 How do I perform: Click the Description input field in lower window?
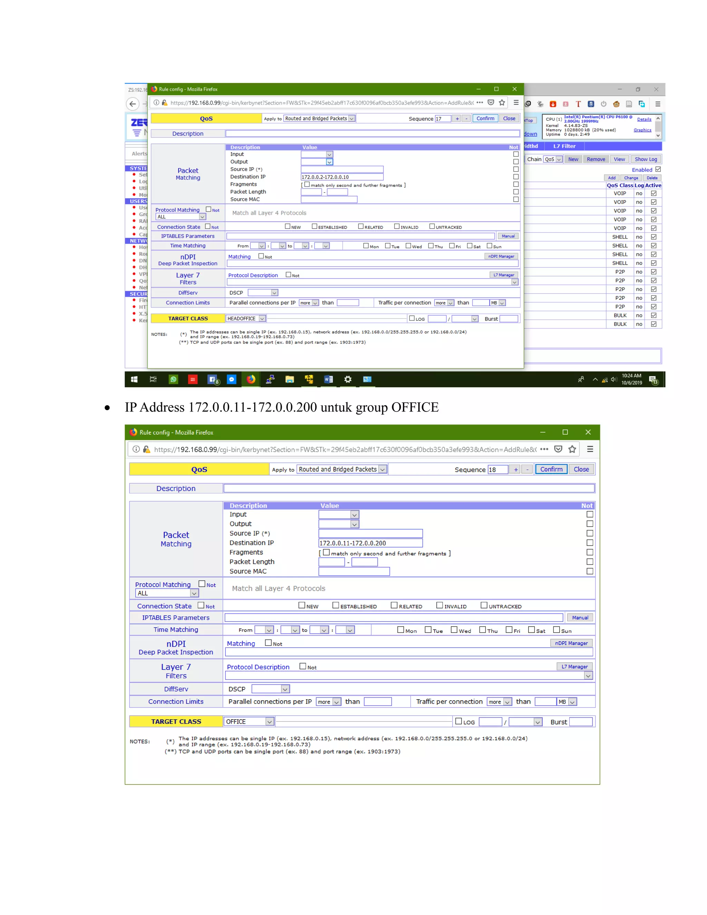click(x=409, y=488)
